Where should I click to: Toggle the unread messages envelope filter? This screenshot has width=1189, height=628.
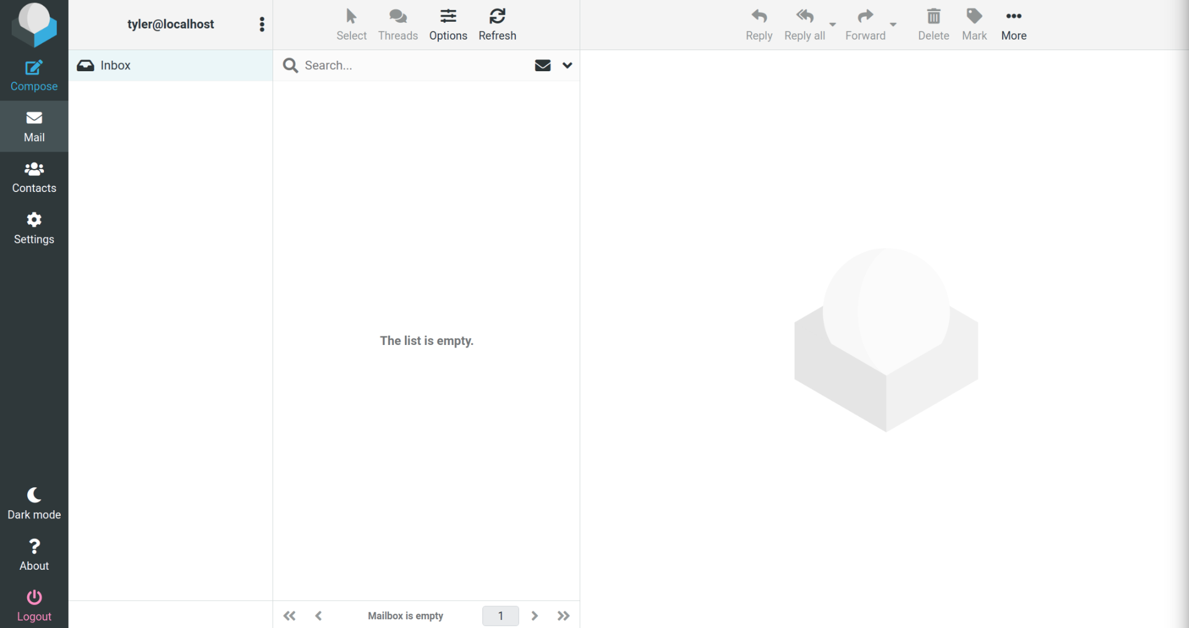(542, 66)
